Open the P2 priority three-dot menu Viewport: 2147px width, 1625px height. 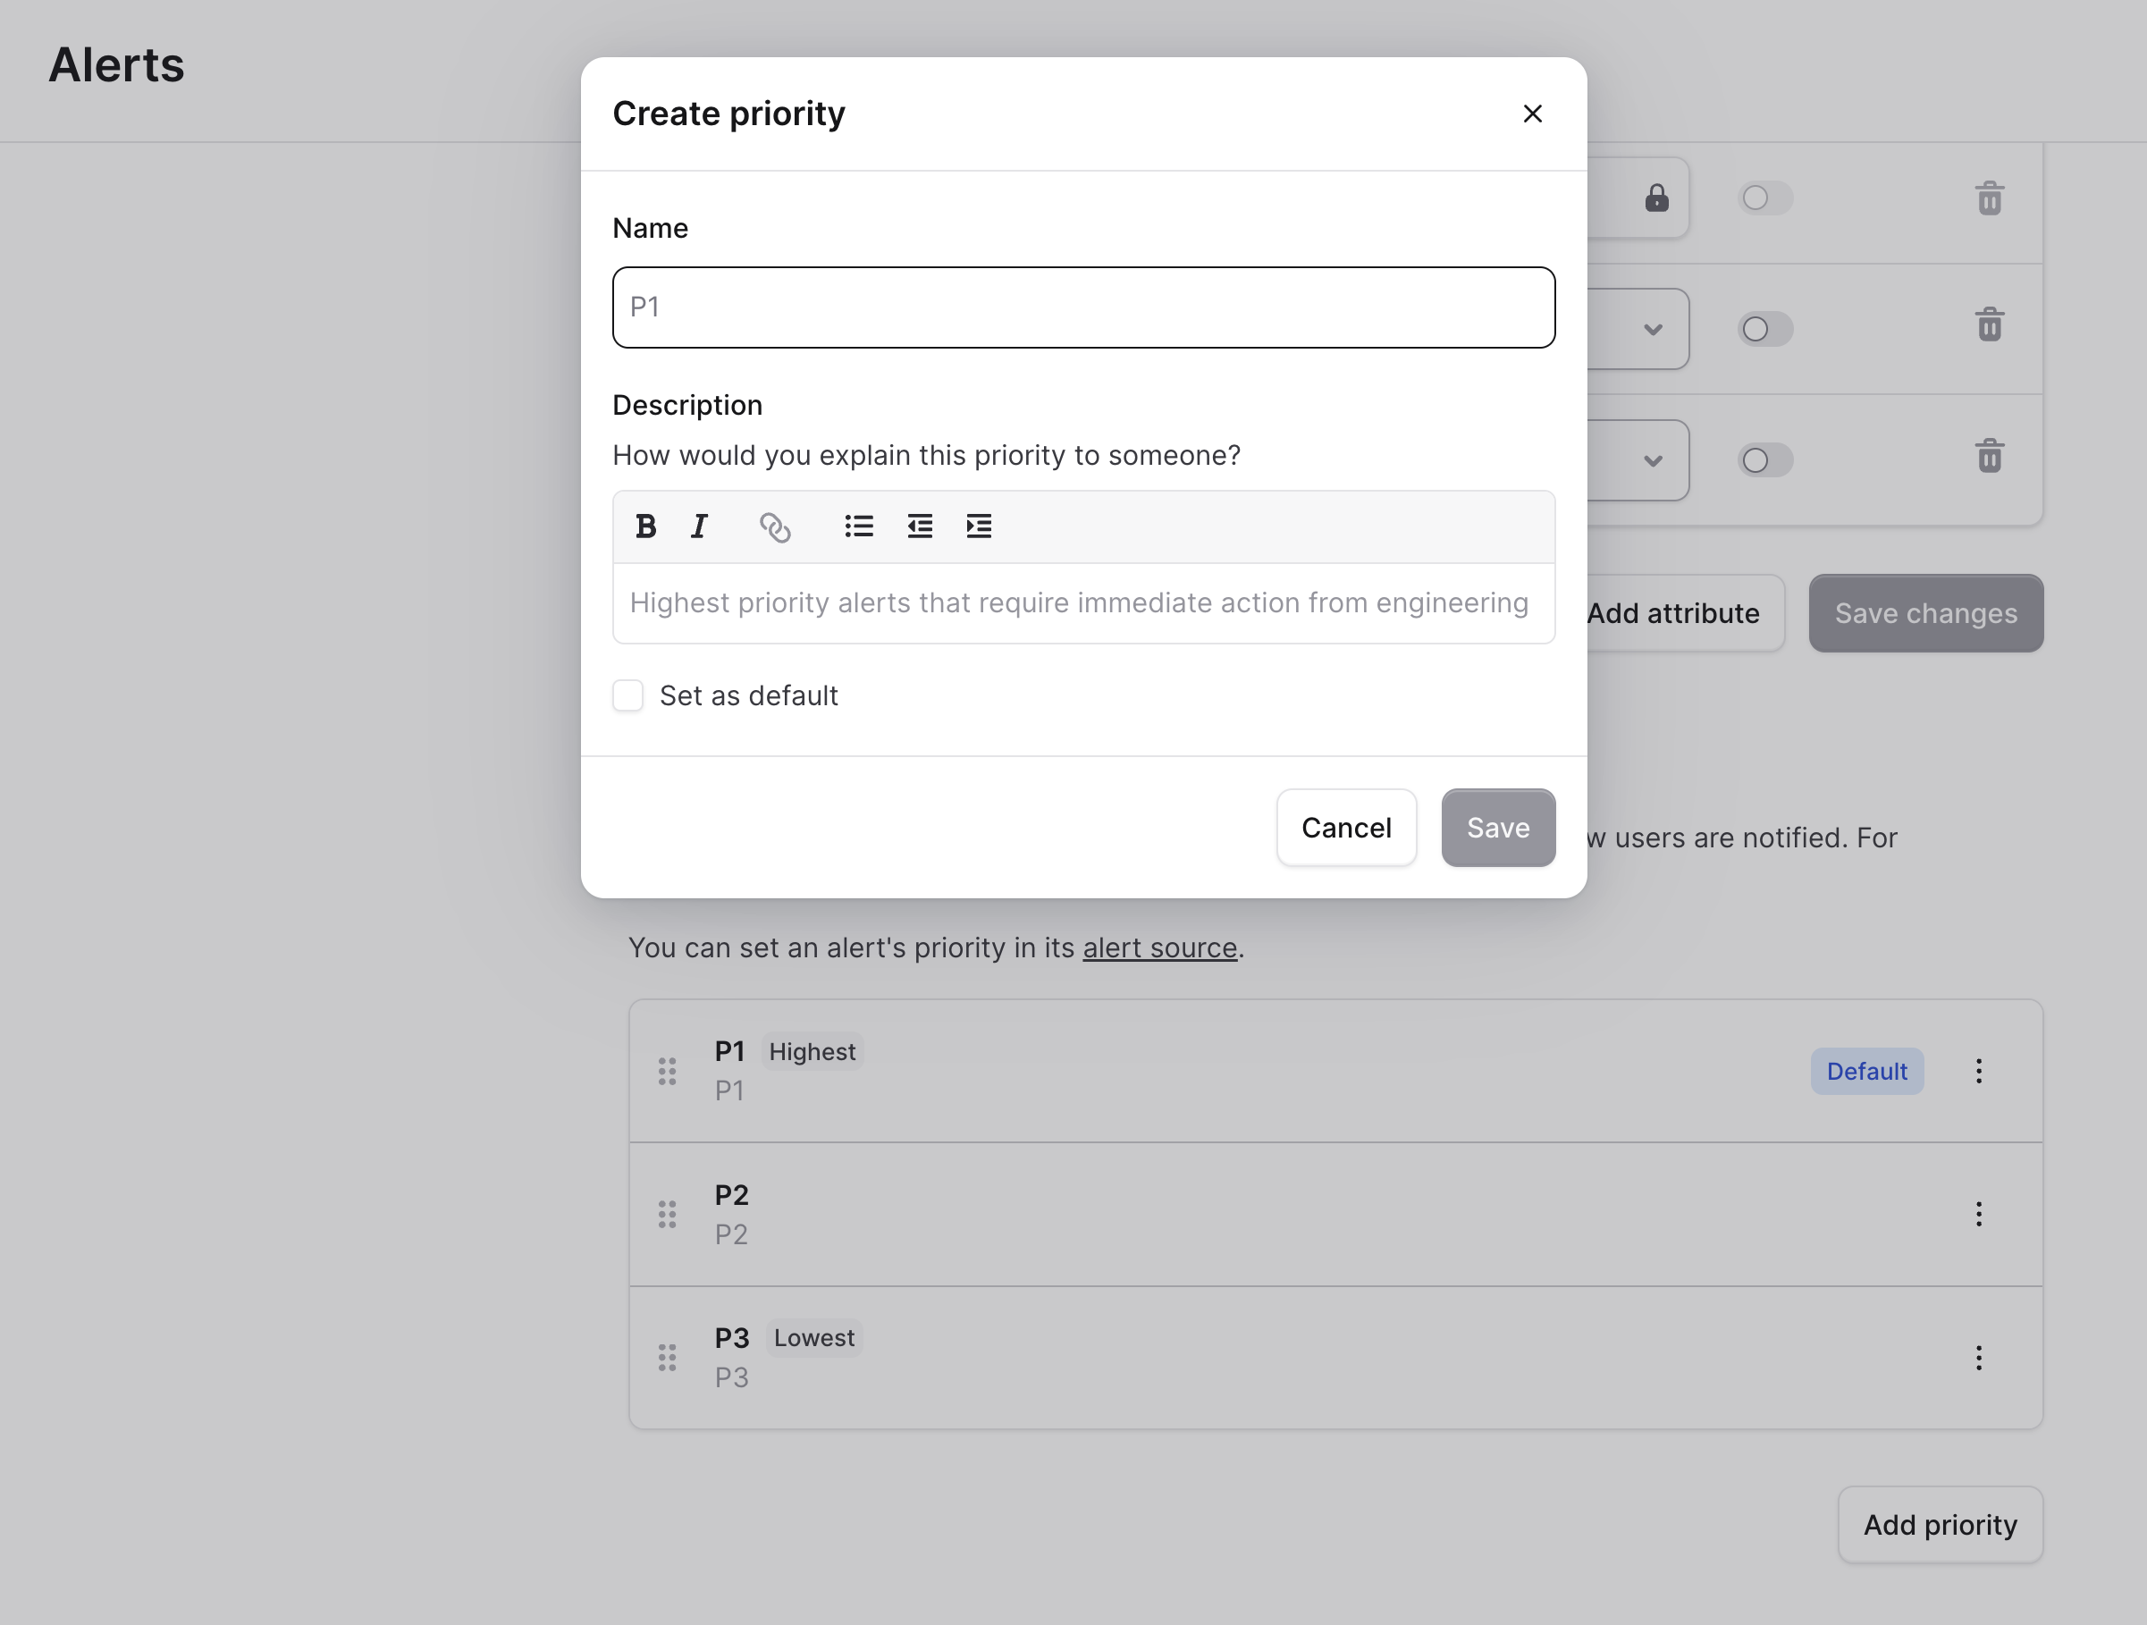(1978, 1215)
